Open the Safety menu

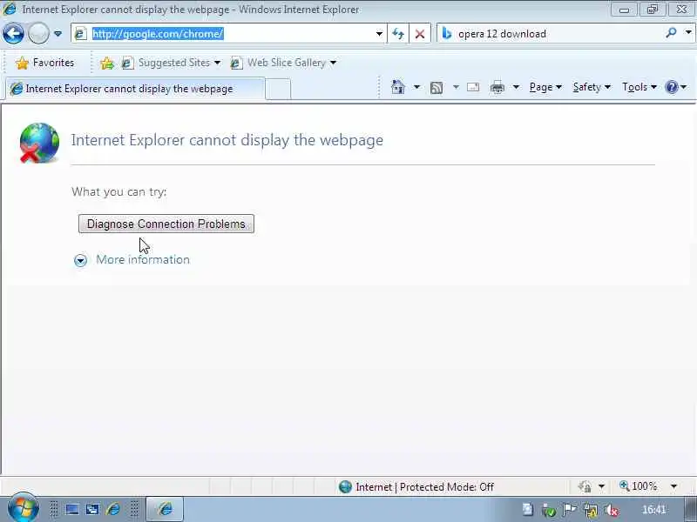(x=592, y=87)
